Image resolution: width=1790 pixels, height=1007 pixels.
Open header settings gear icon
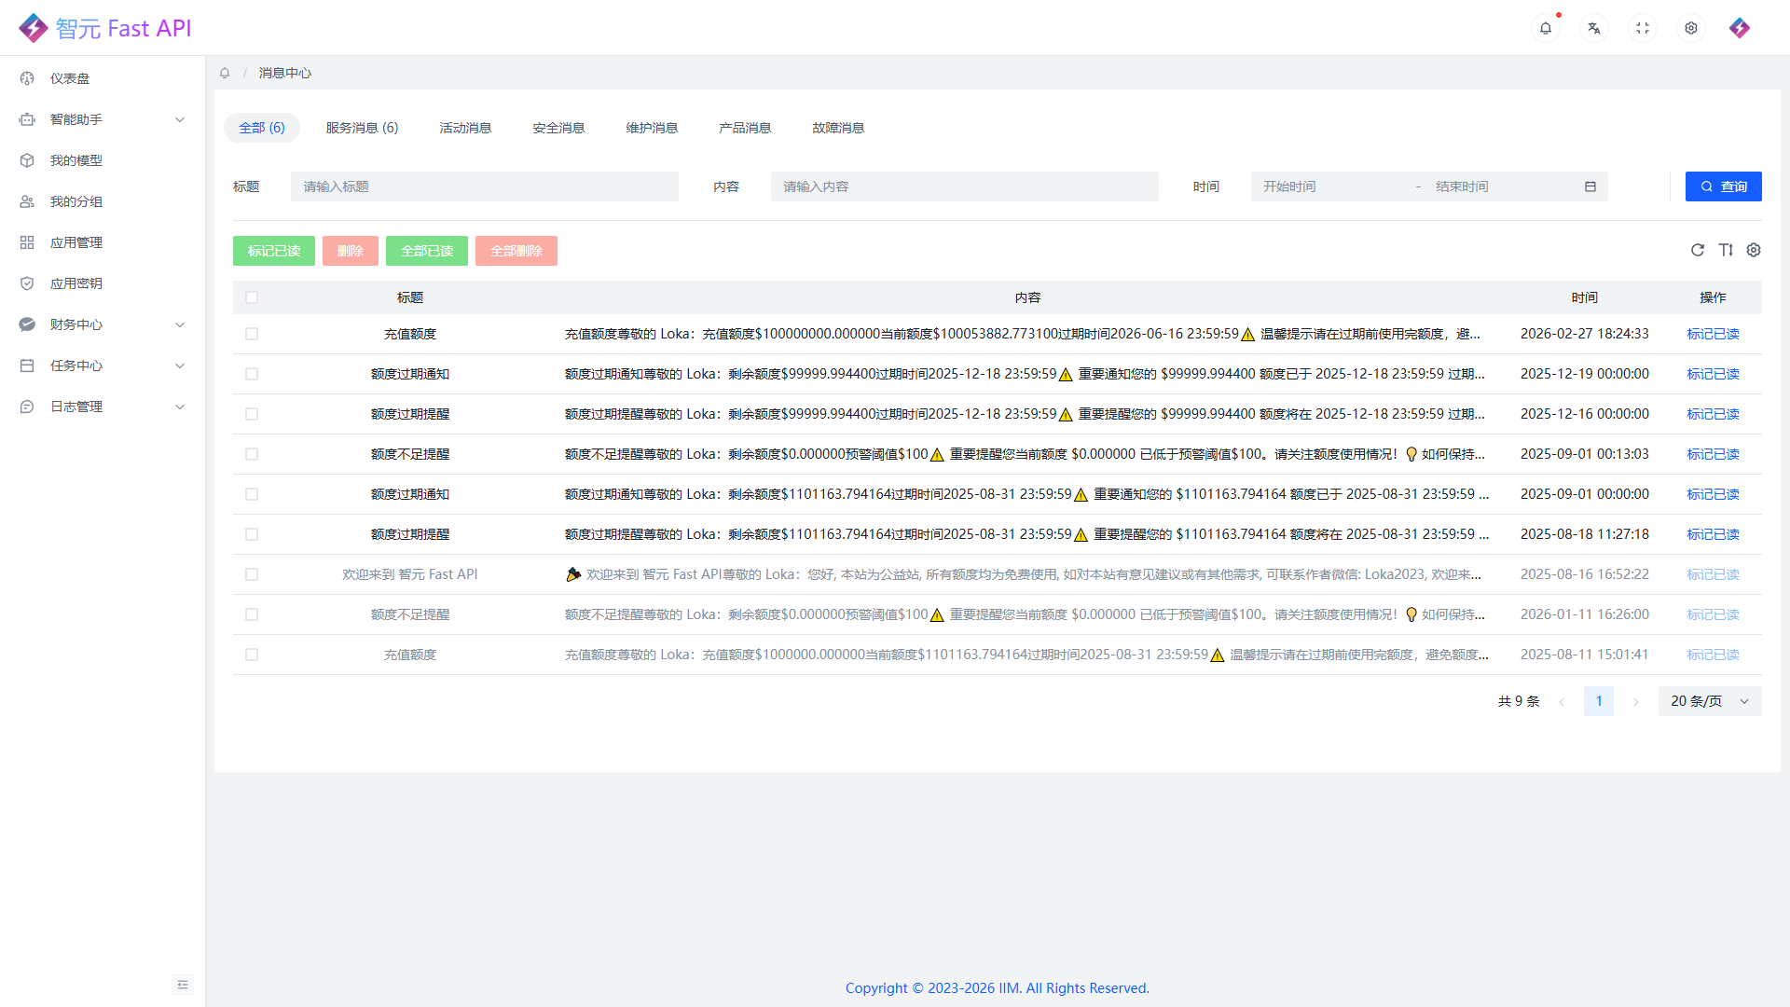tap(1691, 28)
